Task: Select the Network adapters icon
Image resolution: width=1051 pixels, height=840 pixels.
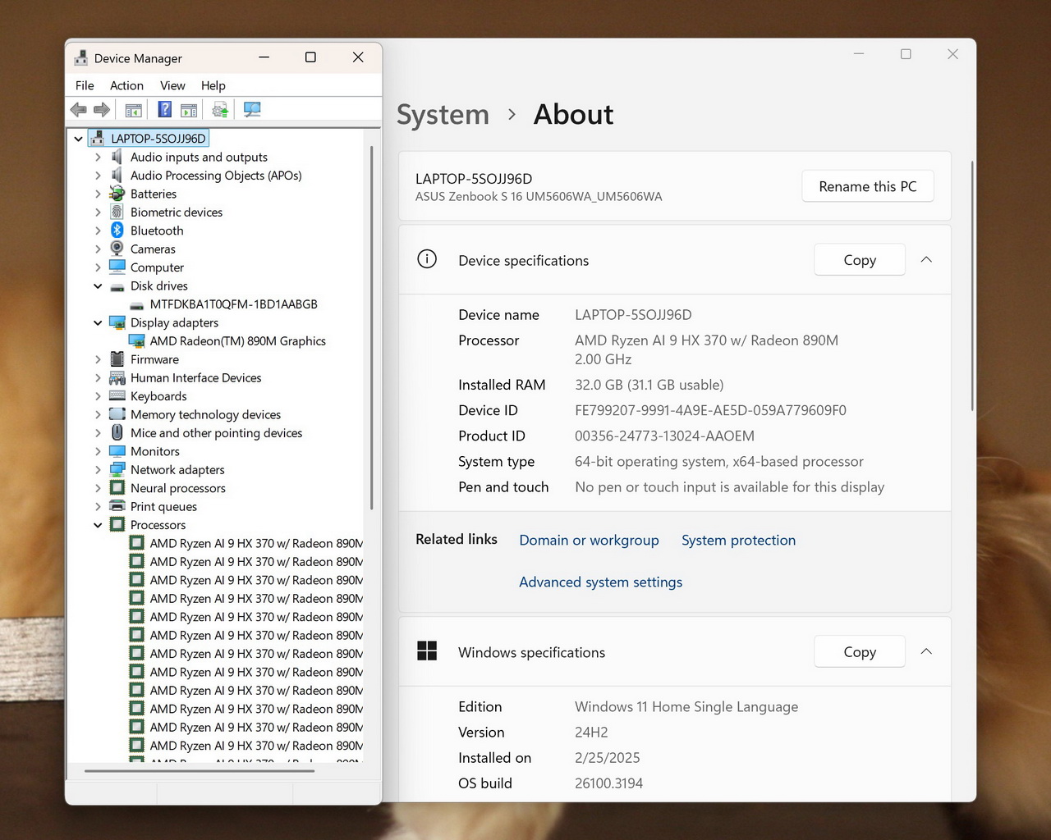Action: (x=117, y=469)
